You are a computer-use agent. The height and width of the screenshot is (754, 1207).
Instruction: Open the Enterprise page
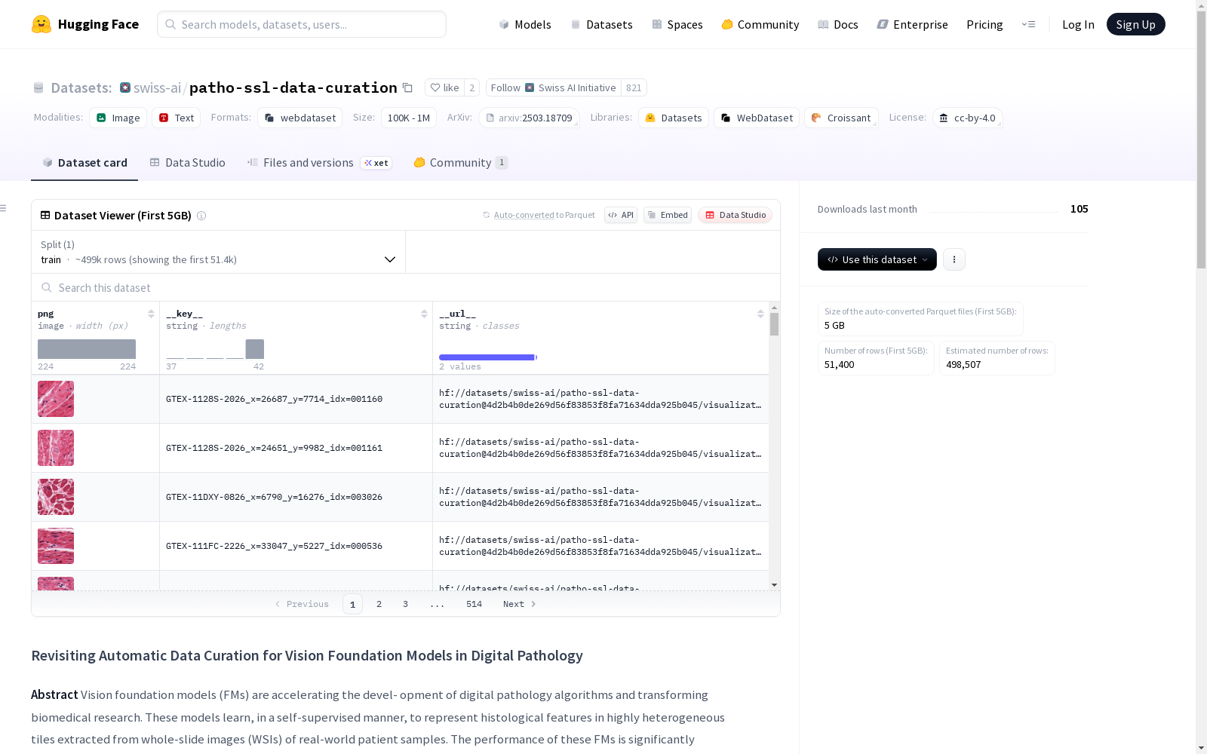(913, 24)
